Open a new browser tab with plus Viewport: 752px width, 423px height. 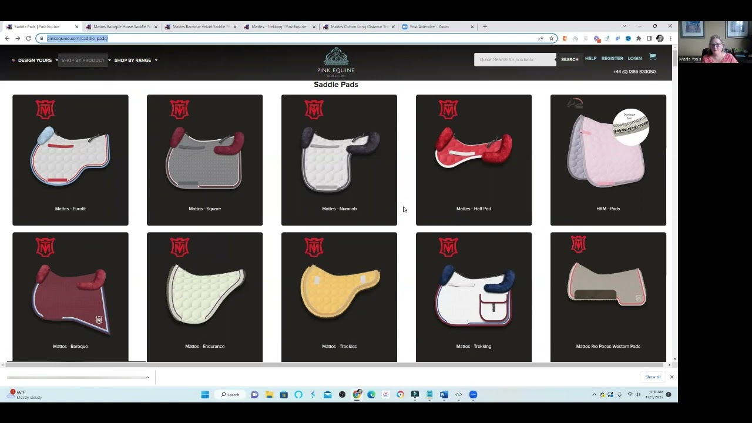(x=485, y=26)
